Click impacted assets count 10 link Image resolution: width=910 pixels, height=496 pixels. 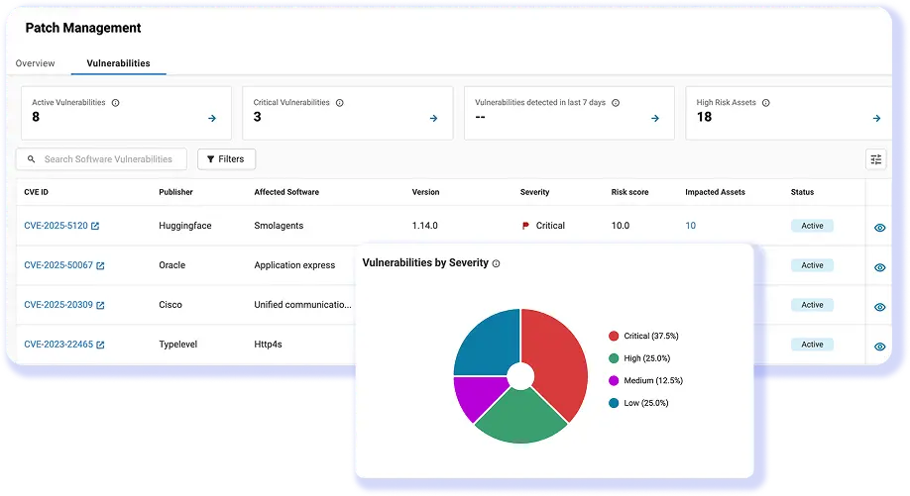click(690, 226)
